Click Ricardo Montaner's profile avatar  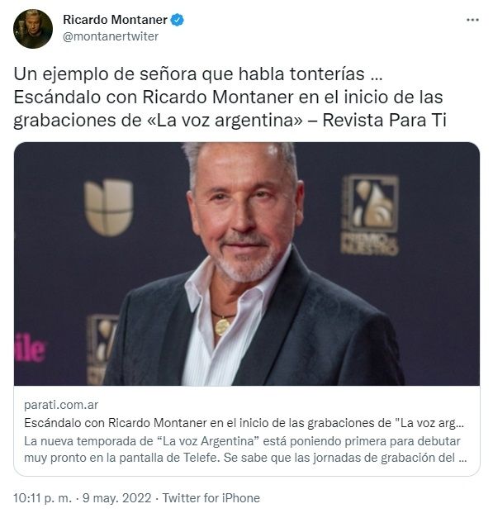pyautogui.click(x=33, y=29)
